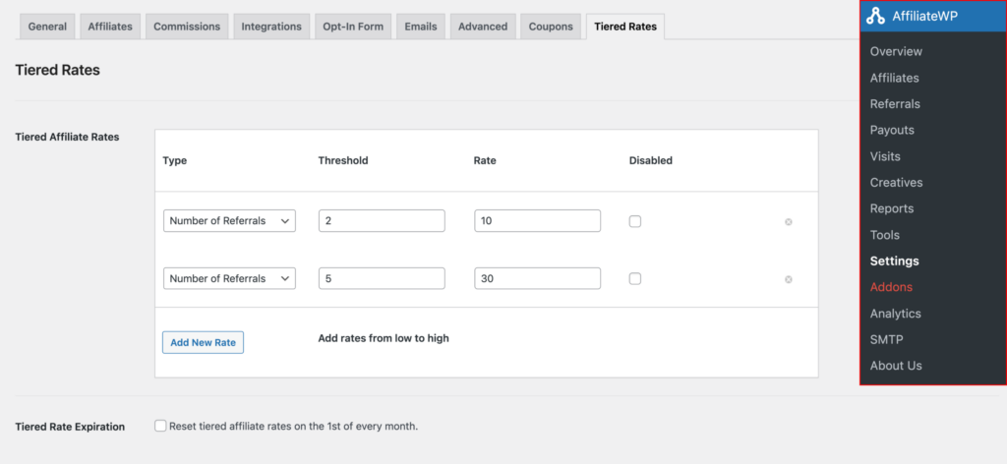Switch to the Affiliates settings tab
The image size is (1007, 464).
pyautogui.click(x=110, y=27)
